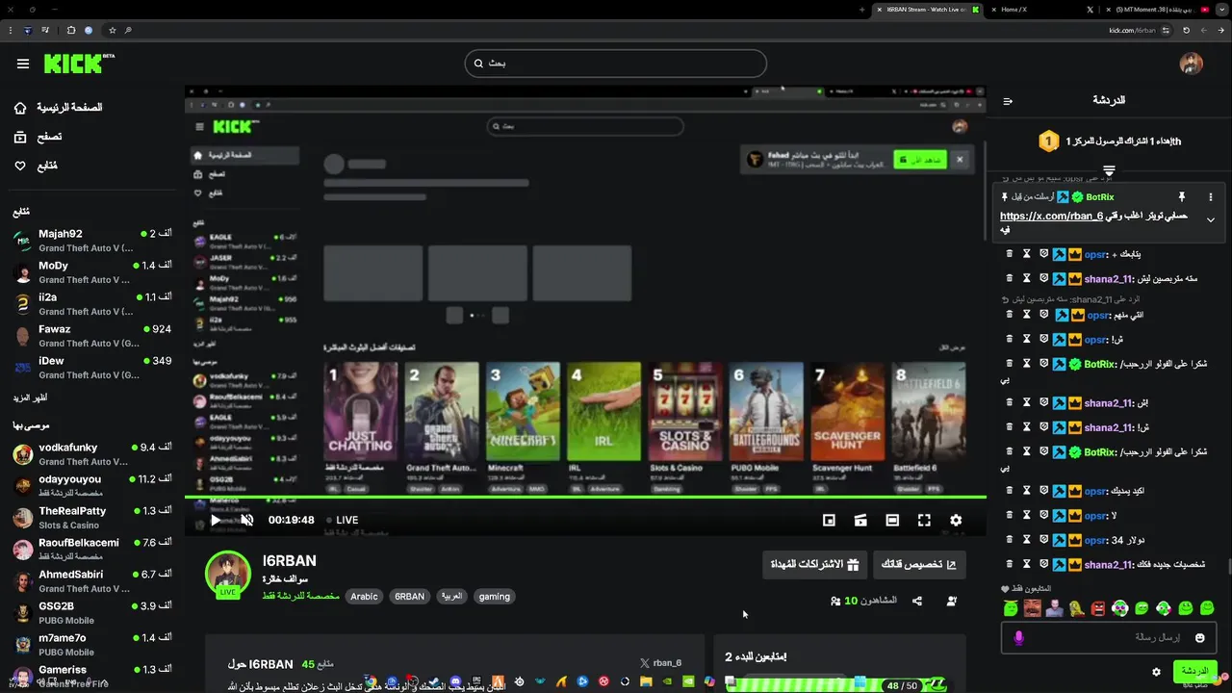1232x693 pixels.
Task: Click the opsr username in the 34 dollars message
Action: (1095, 540)
